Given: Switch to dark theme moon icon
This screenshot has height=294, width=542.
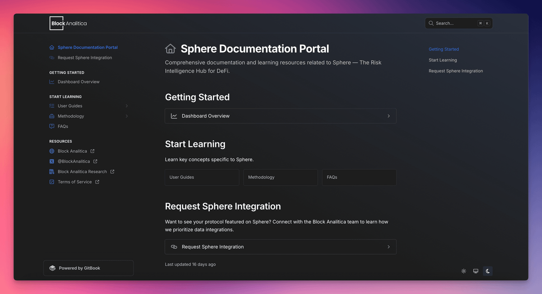Looking at the screenshot, I should click(x=488, y=271).
